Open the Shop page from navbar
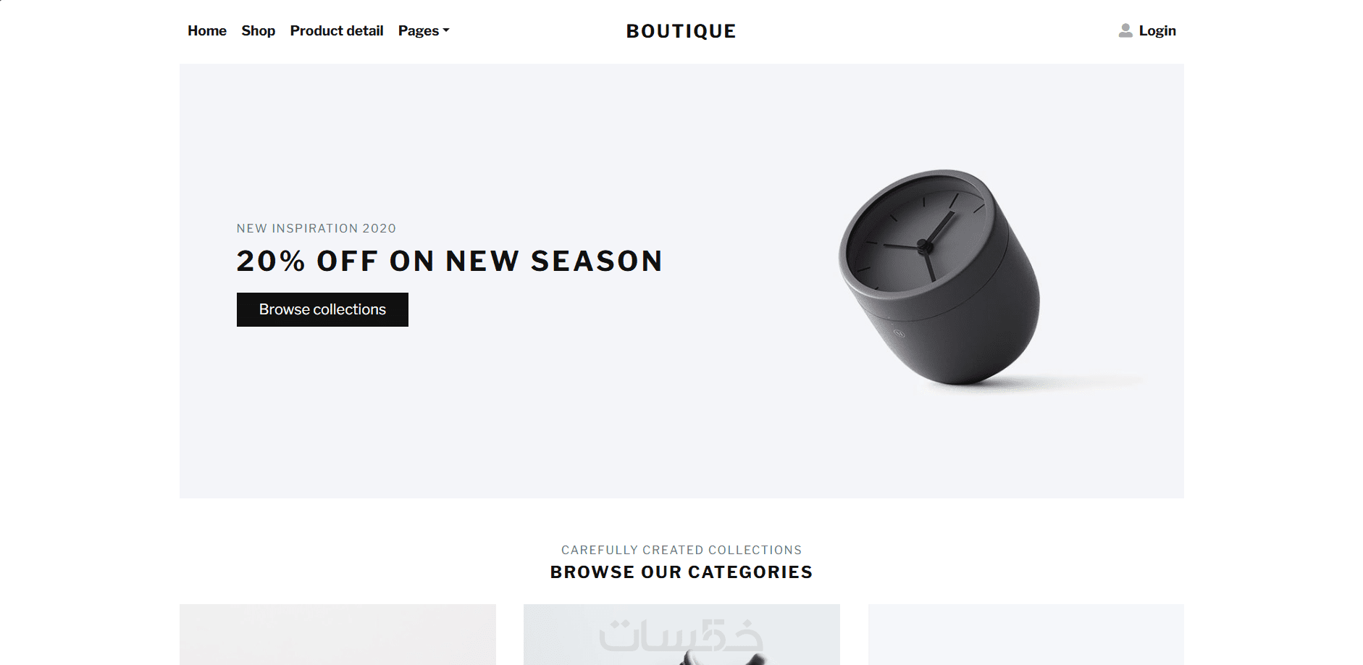 258,30
